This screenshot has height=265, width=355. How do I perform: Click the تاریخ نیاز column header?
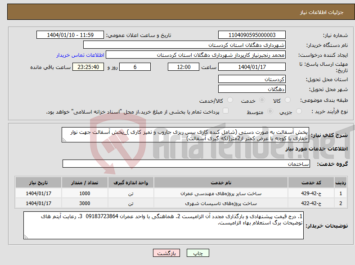[39, 183]
